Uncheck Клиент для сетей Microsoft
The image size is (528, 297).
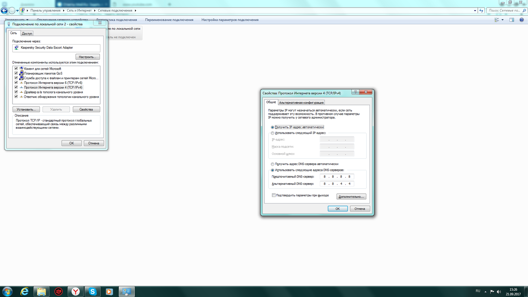16,69
